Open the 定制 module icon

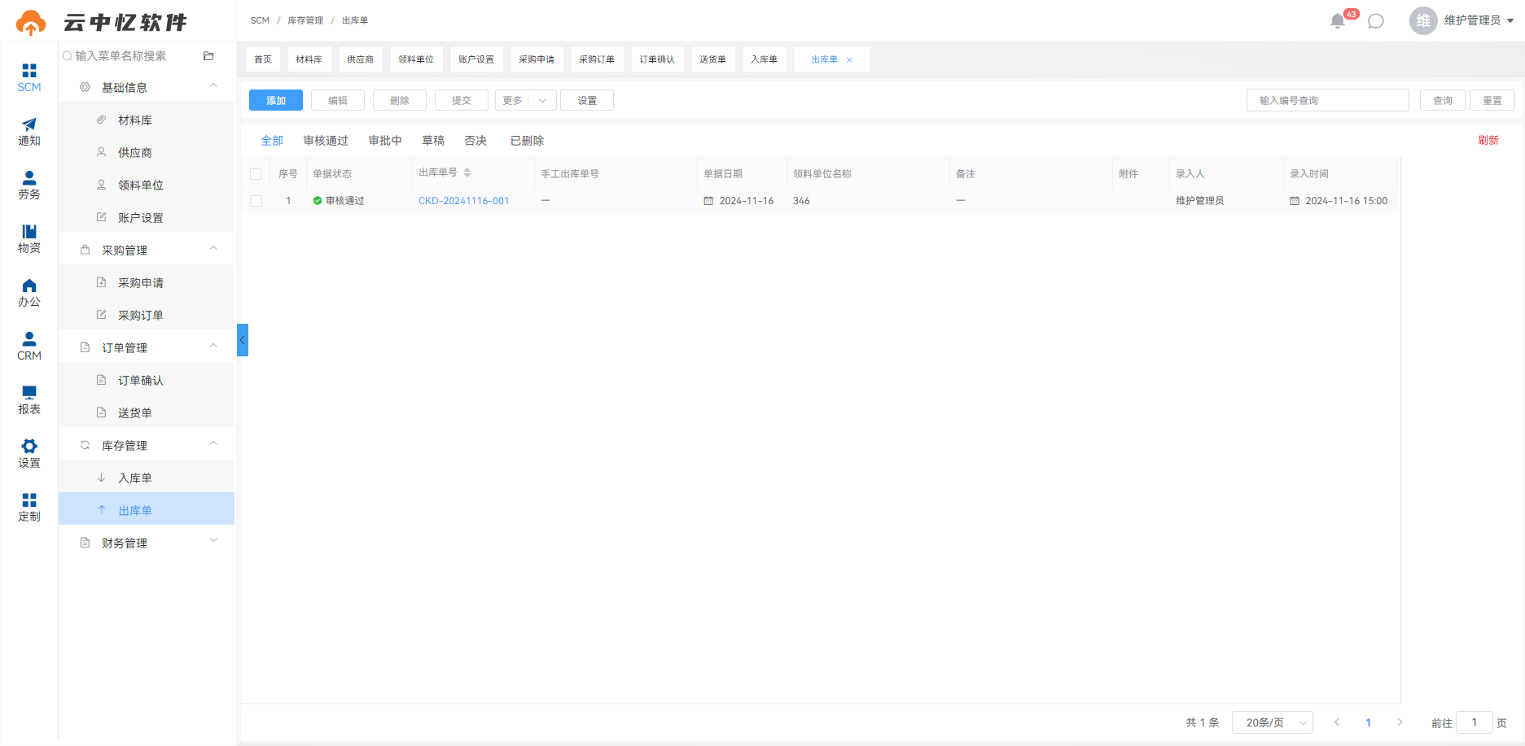pos(29,508)
